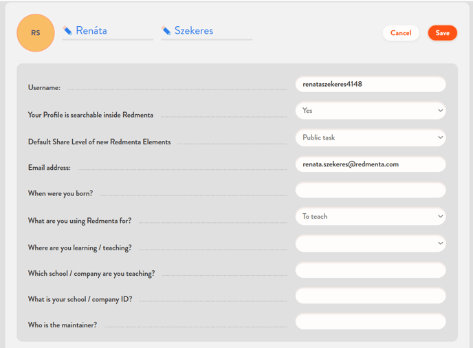The height and width of the screenshot is (348, 473).
Task: Click the orange RS profile avatar
Action: tap(36, 33)
